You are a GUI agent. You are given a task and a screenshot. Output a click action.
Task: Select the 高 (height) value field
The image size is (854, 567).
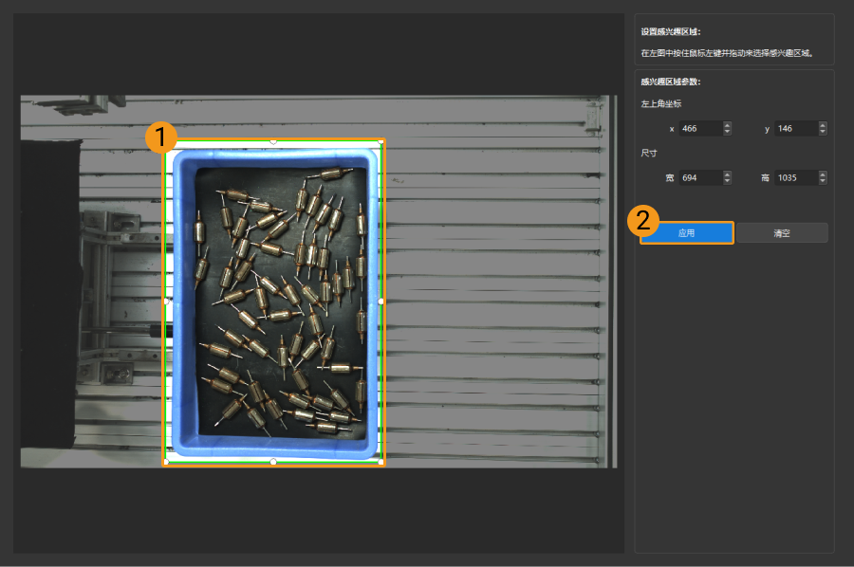pos(794,177)
